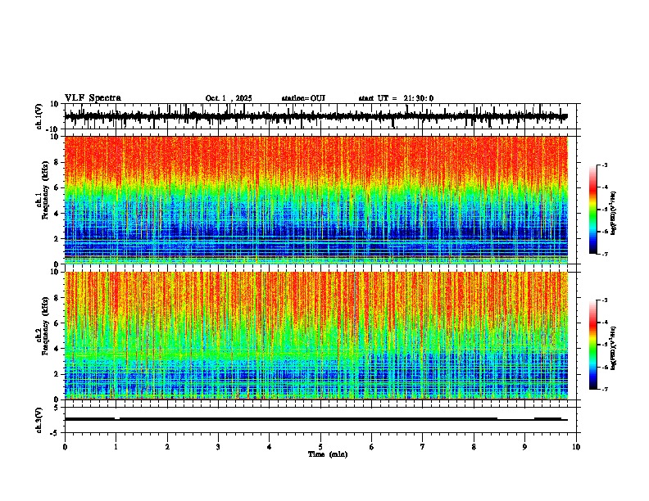
Task: Click the "VLF Spectra" title text
Action: coord(93,98)
